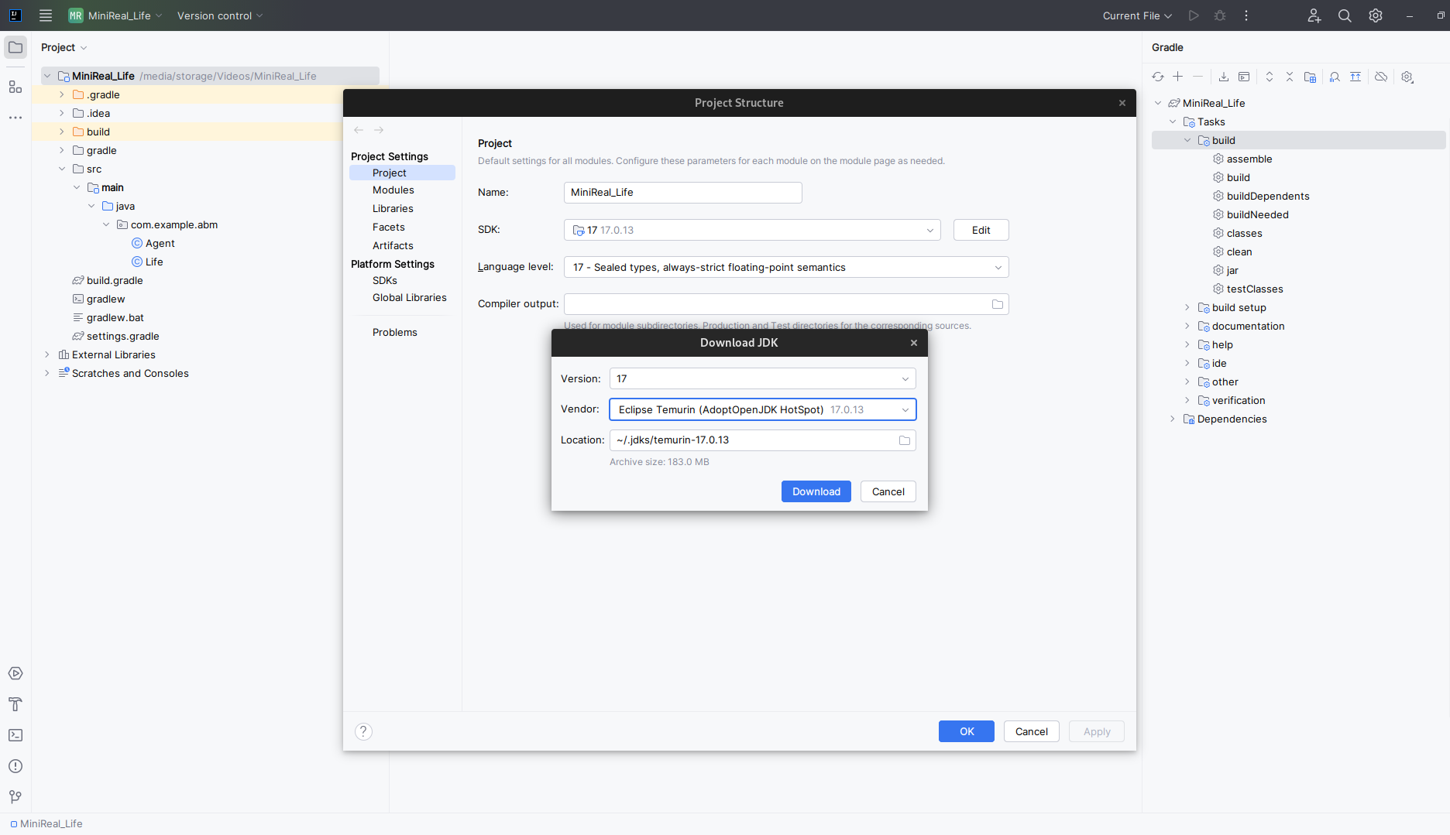Open Gradle build tool settings gear
1450x835 pixels.
pyautogui.click(x=1407, y=77)
